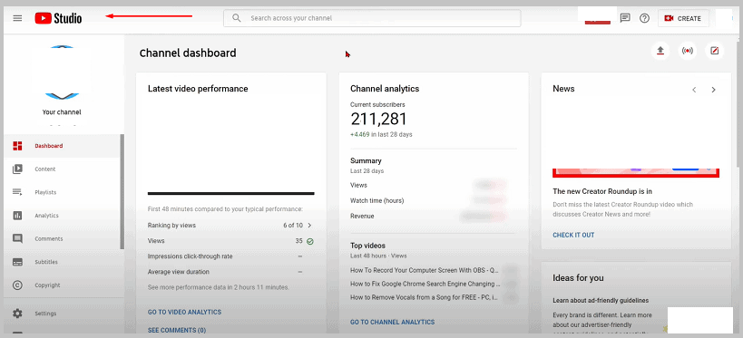Open the Content menu item
Screen dimensions: 743x338
point(62,169)
